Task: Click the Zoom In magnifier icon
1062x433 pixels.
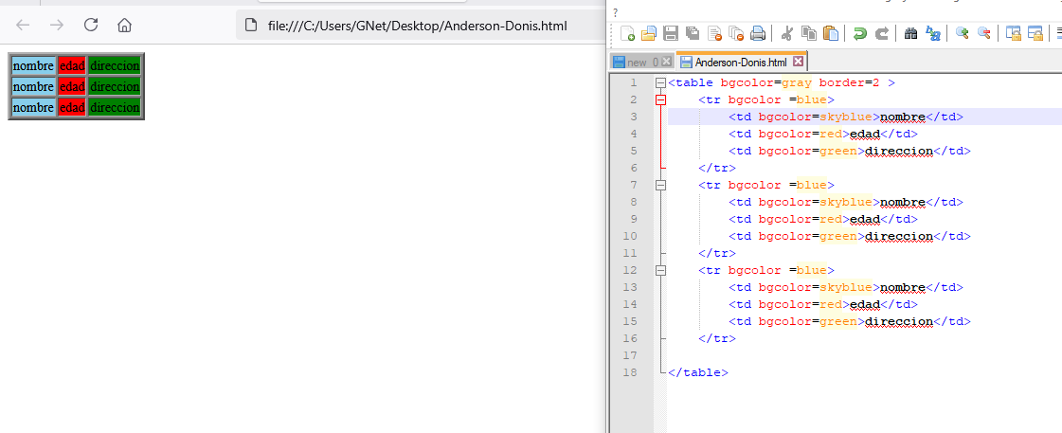Action: pyautogui.click(x=962, y=33)
